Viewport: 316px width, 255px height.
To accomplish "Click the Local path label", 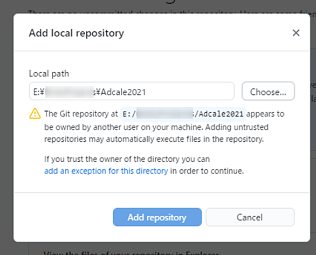I will coord(49,74).
